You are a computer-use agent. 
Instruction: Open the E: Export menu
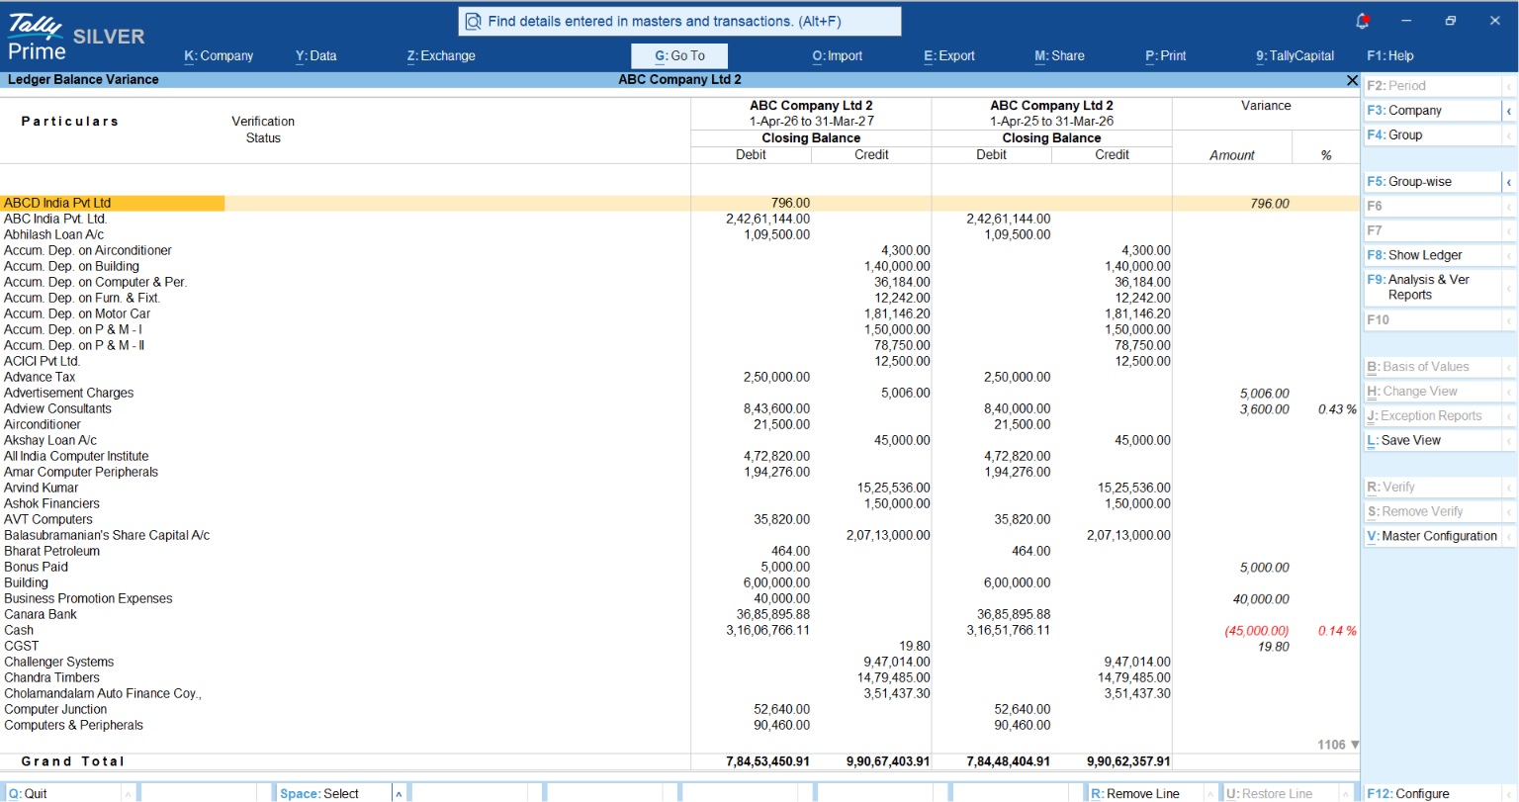click(949, 56)
